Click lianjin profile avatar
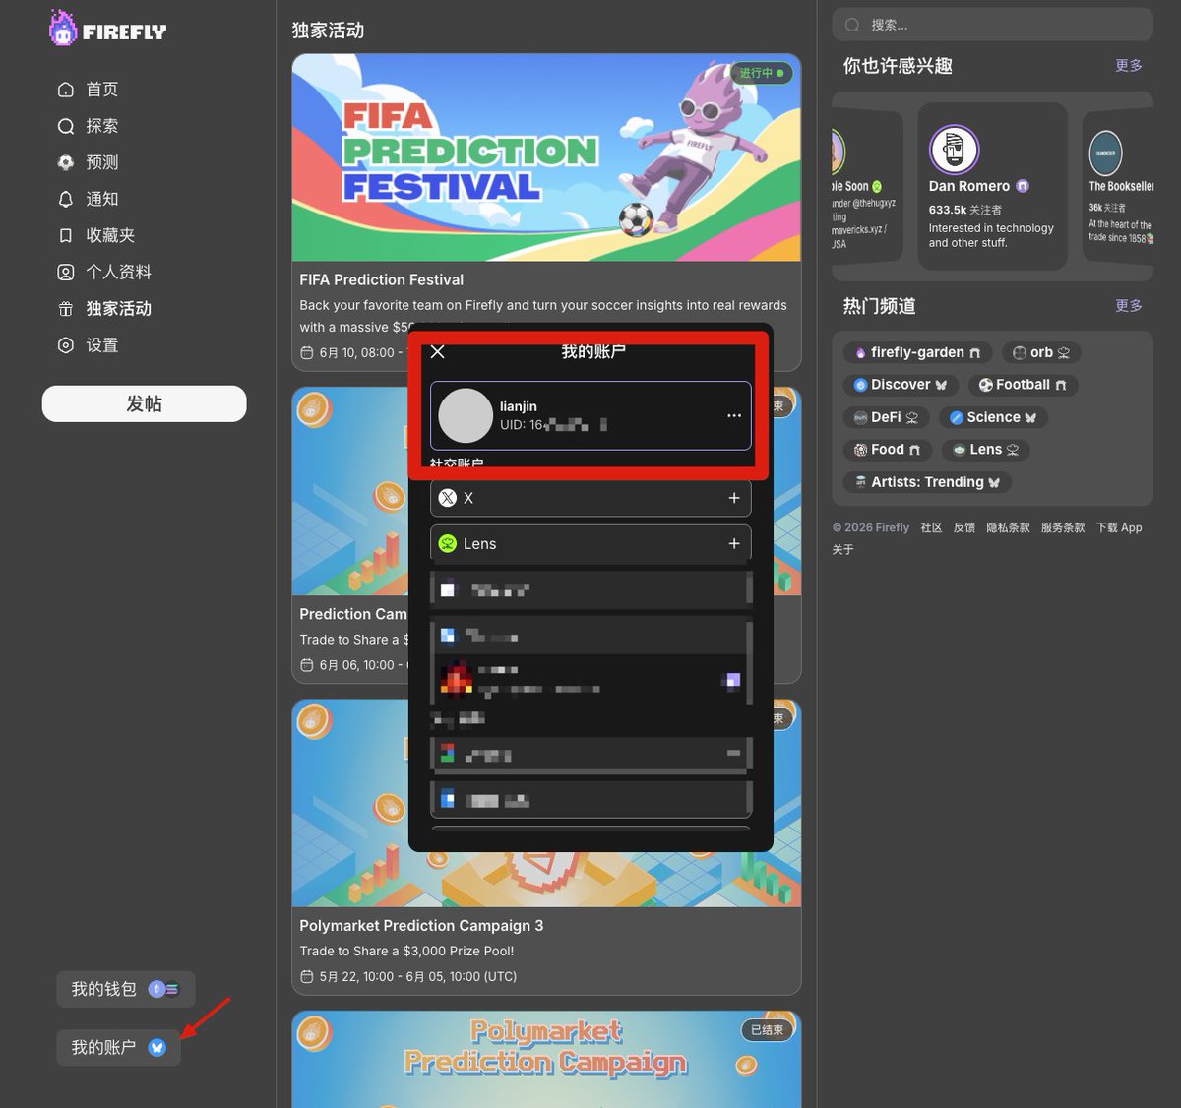Image resolution: width=1181 pixels, height=1108 pixels. 466,415
